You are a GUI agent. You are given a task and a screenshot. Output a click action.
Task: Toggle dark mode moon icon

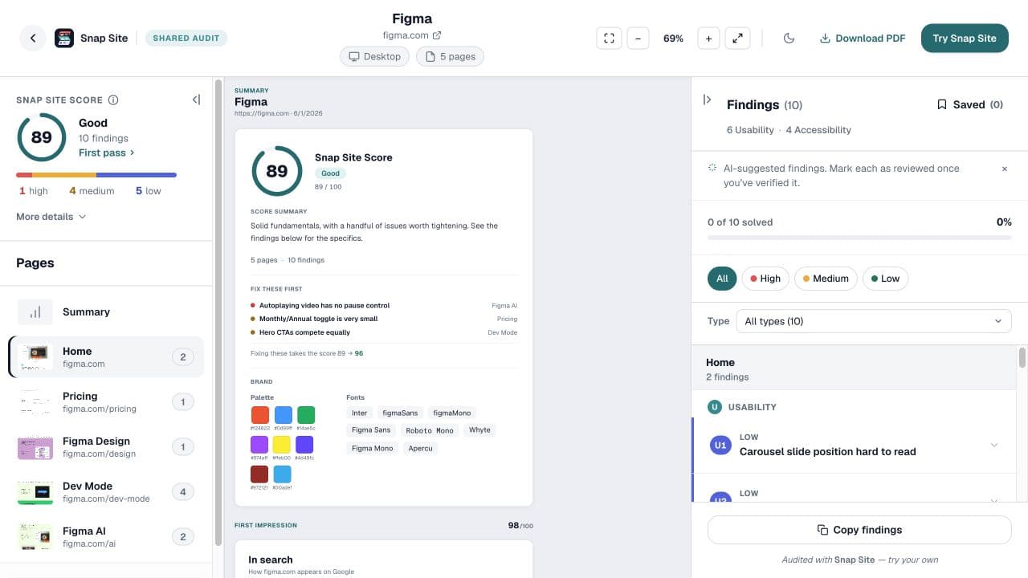(x=789, y=38)
